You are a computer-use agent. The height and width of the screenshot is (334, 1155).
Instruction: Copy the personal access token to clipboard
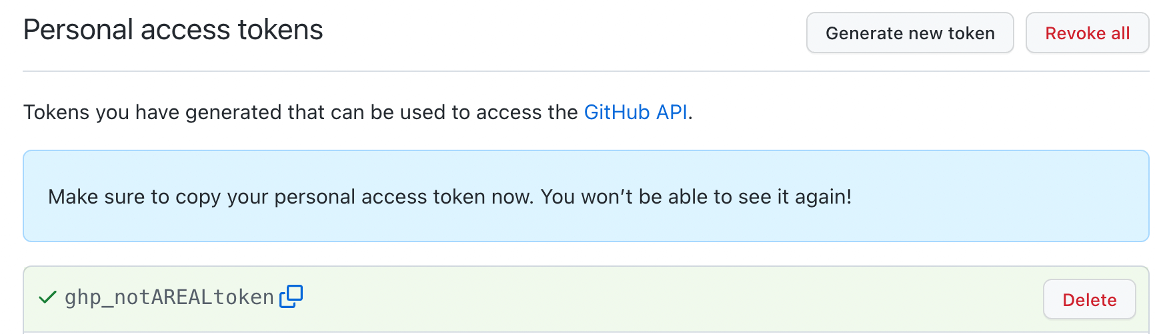tap(291, 297)
